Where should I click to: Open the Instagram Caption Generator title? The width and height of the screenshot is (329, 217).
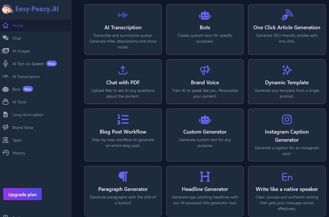[287, 136]
